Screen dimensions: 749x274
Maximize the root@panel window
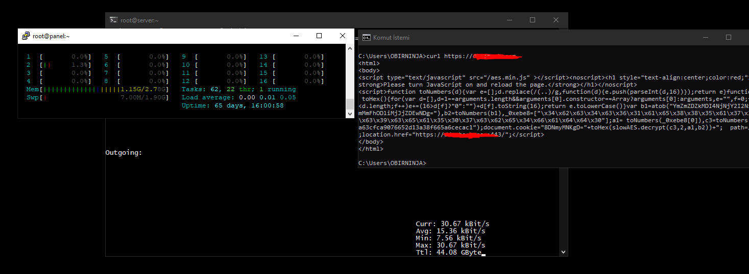coord(319,36)
